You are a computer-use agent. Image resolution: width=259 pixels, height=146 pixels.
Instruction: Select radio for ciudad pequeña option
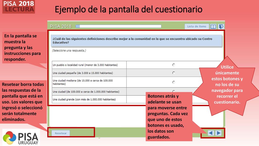pyautogui.click(x=174, y=73)
